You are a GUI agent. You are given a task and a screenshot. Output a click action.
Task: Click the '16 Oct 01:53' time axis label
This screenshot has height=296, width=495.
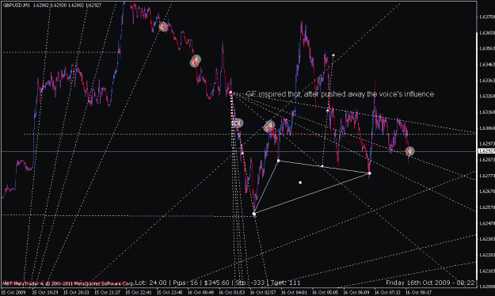[232, 293]
